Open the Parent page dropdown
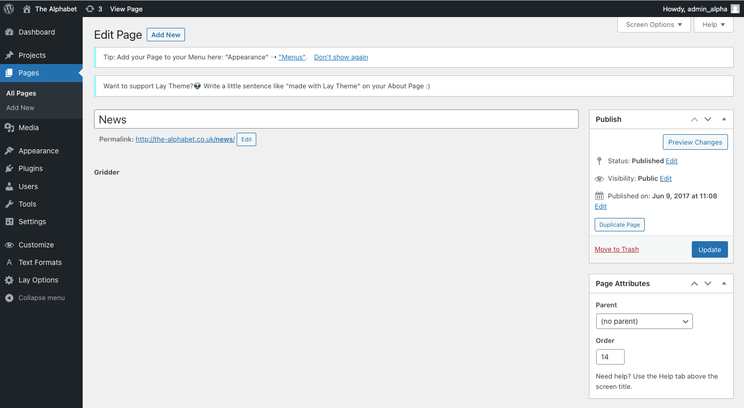 coord(644,321)
